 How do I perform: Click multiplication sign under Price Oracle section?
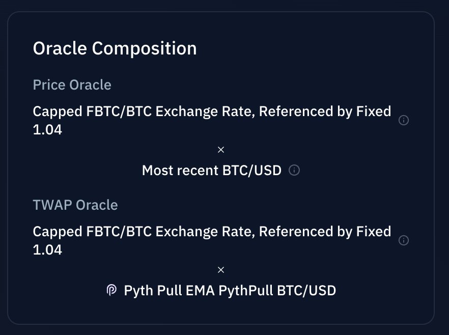[221, 150]
